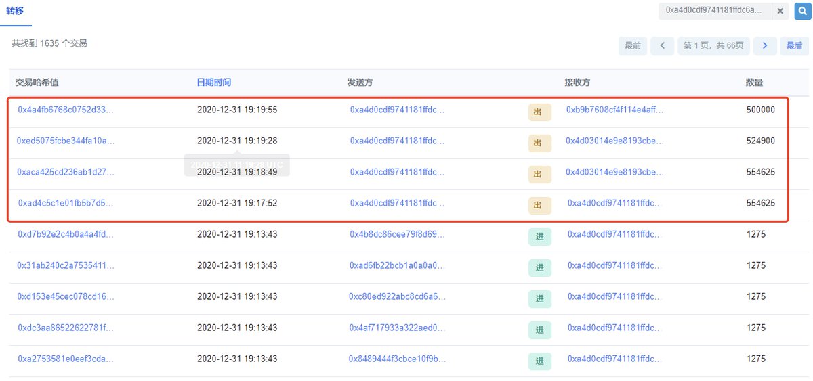Viewport: 813px width, 381px height.
Task: Jump to last page via 最后
Action: pyautogui.click(x=794, y=45)
